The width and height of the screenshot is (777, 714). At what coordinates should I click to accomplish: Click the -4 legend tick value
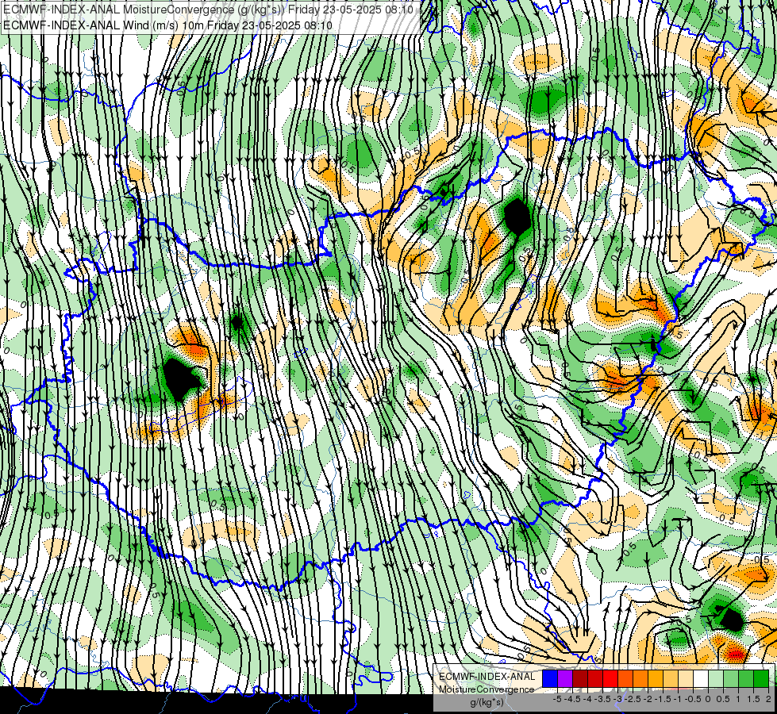tap(587, 699)
